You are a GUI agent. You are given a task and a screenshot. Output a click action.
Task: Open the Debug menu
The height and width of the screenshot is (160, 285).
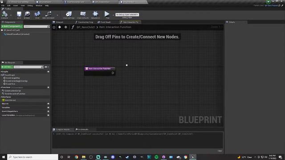30,6
